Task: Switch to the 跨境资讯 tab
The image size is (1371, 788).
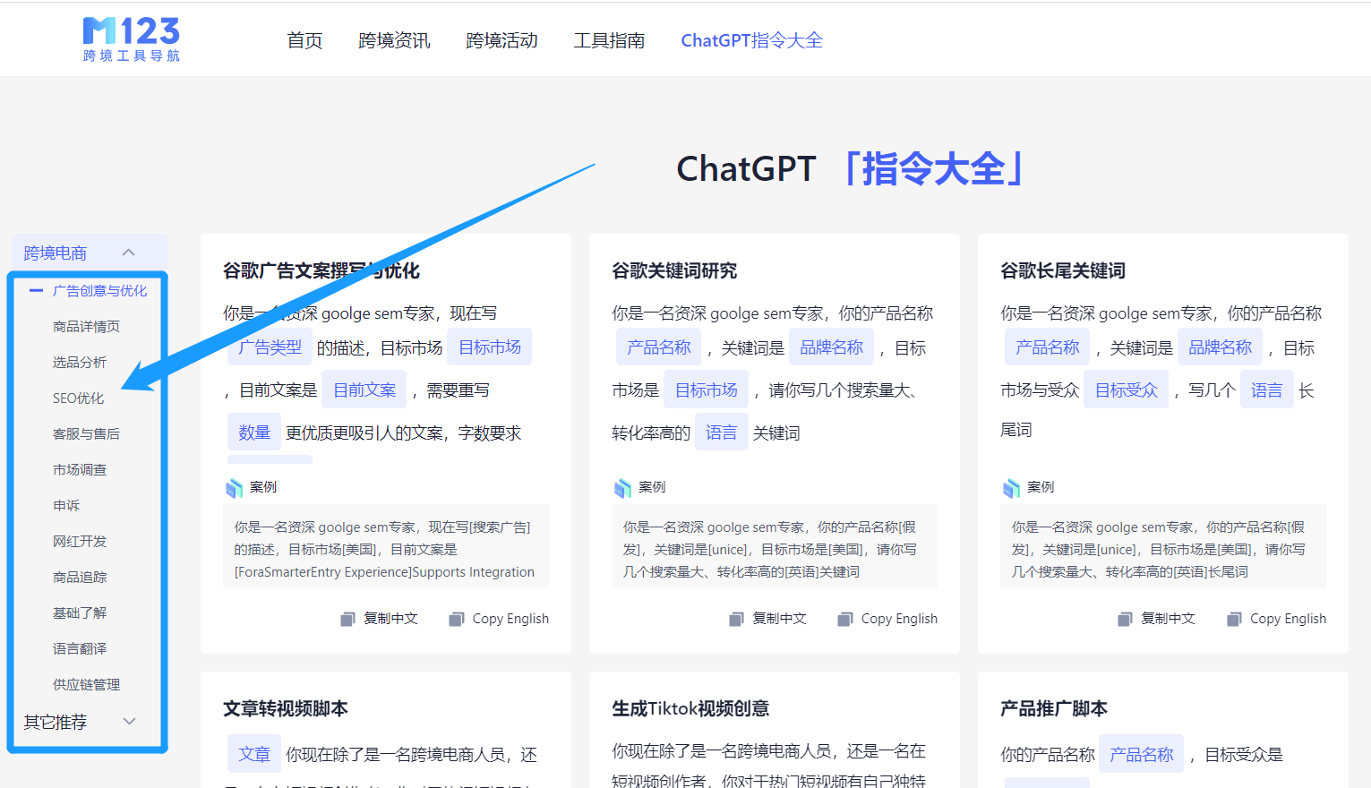Action: coord(394,39)
